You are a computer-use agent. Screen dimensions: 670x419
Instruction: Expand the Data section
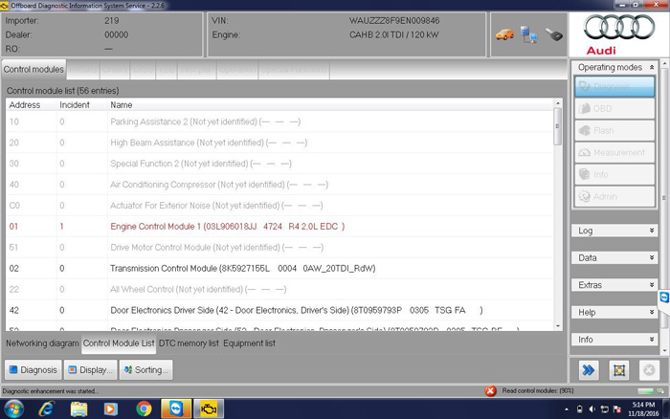(614, 258)
